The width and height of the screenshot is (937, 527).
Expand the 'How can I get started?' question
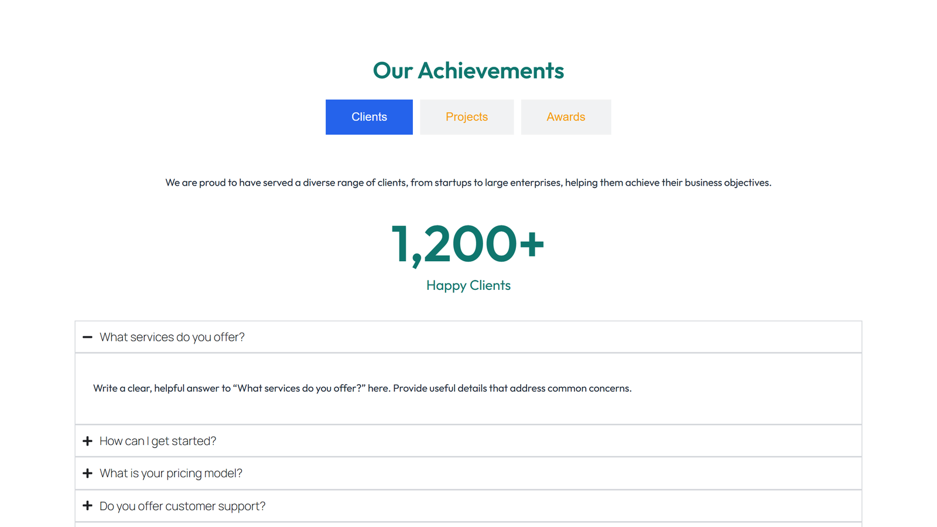158,441
